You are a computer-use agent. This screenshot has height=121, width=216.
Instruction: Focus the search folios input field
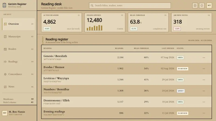tap(130, 5)
